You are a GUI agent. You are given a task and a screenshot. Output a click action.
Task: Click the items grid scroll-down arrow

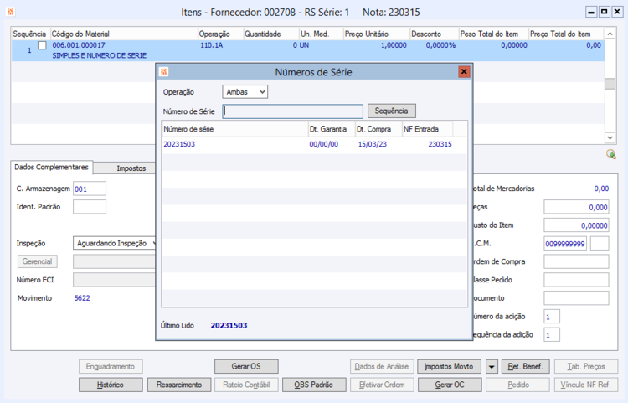pos(610,137)
